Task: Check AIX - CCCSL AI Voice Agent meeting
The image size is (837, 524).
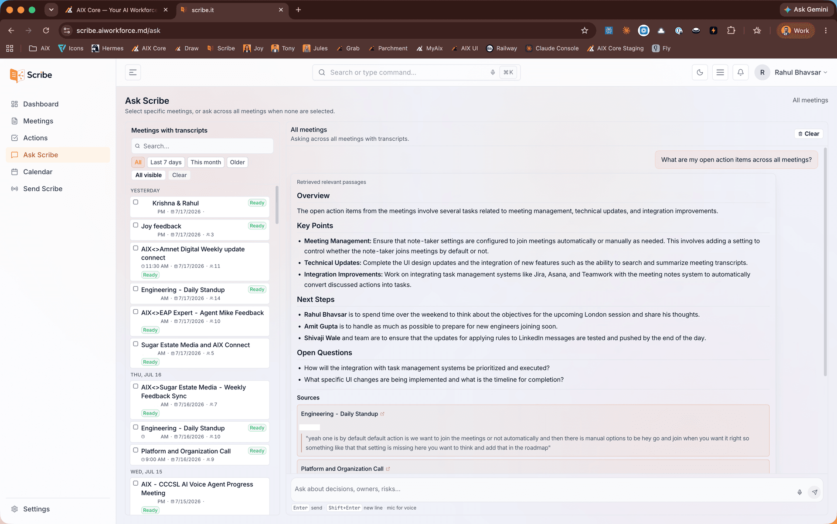Action: [136, 483]
